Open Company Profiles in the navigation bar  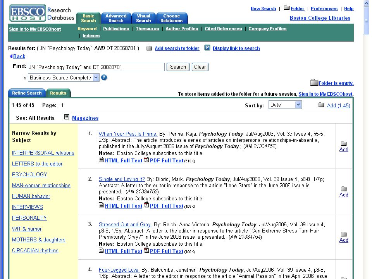pos(267,29)
